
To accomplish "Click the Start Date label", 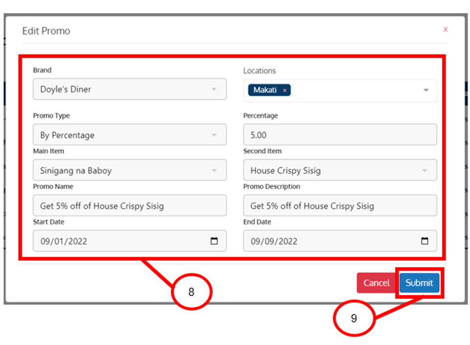I will pos(48,222).
